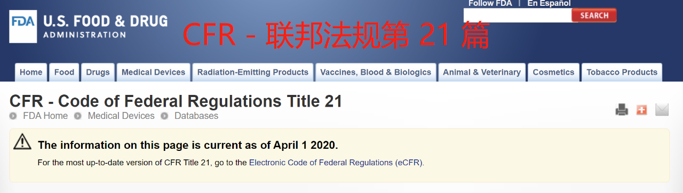Open the Tobacco Products tab

(x=622, y=73)
